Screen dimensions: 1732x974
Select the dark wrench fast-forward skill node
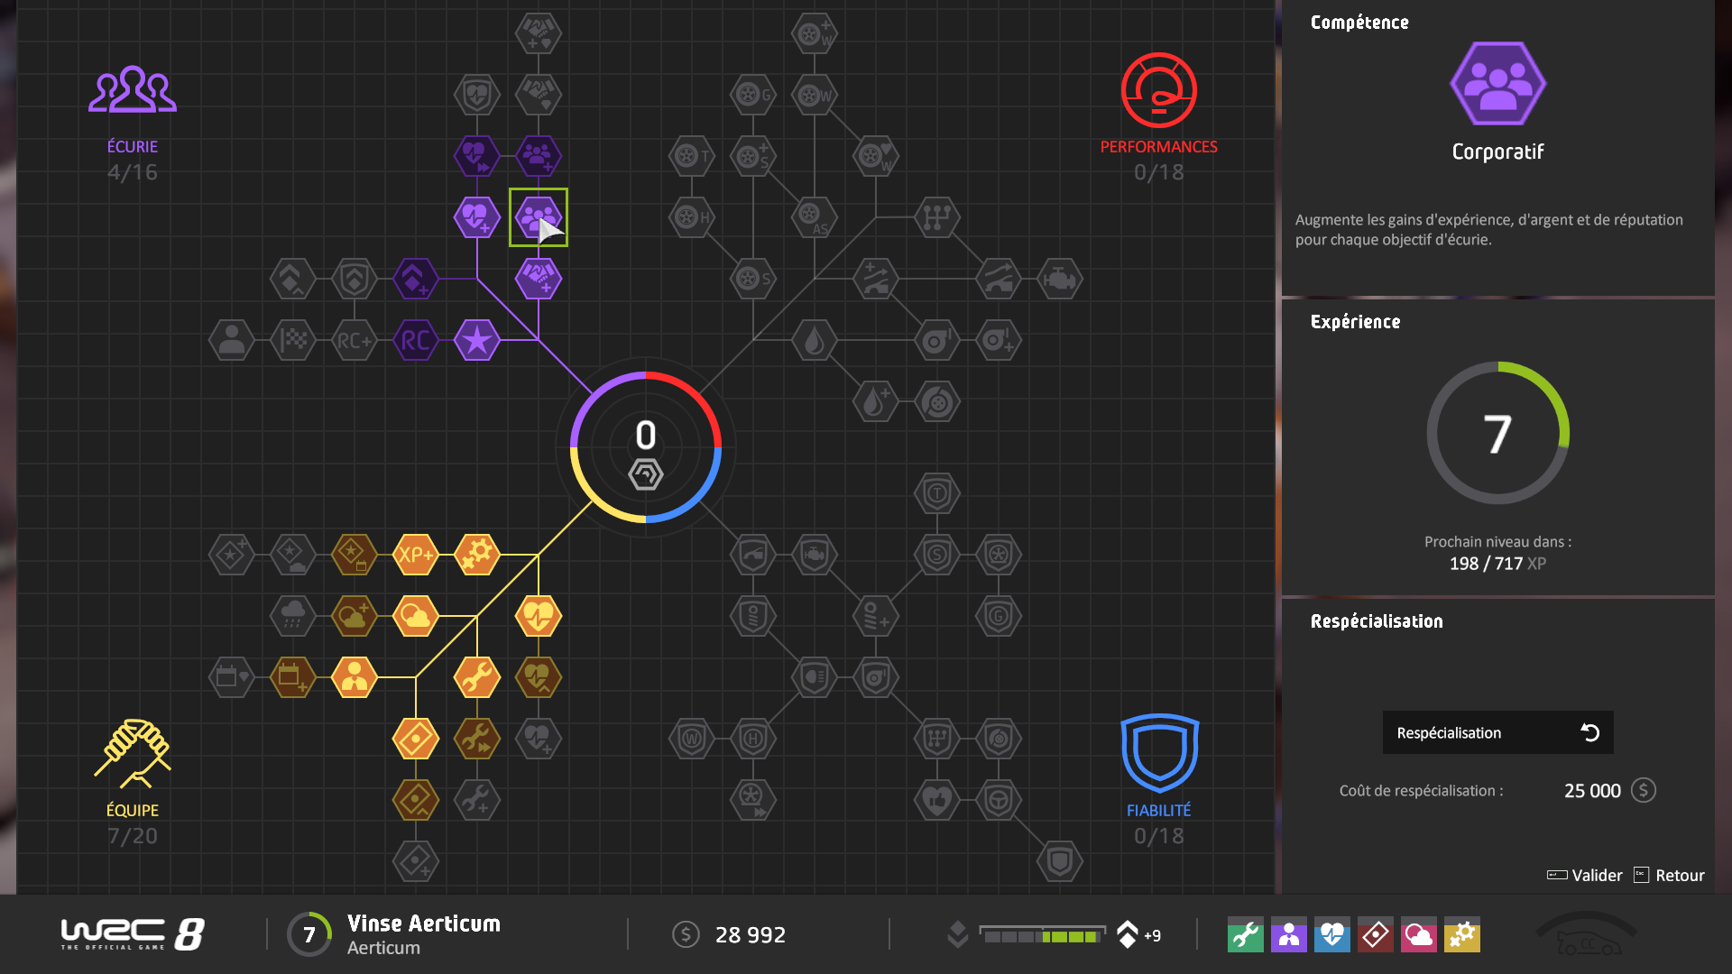pos(477,739)
